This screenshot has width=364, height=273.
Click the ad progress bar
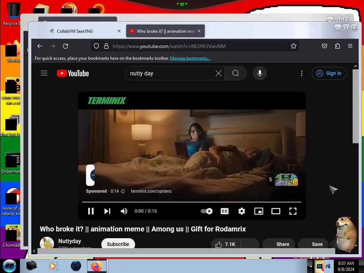point(192,202)
